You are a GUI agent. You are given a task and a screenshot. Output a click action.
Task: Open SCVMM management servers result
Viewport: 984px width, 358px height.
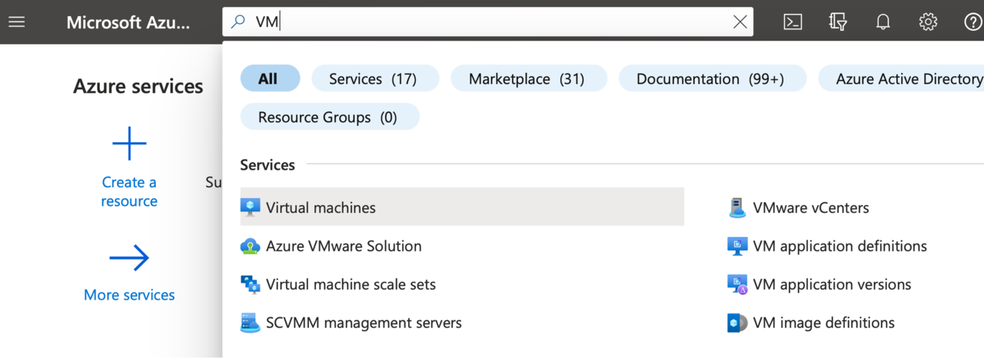click(x=364, y=323)
